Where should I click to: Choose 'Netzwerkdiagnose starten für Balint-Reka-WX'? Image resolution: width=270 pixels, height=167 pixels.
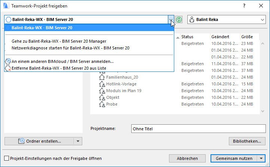(70, 48)
